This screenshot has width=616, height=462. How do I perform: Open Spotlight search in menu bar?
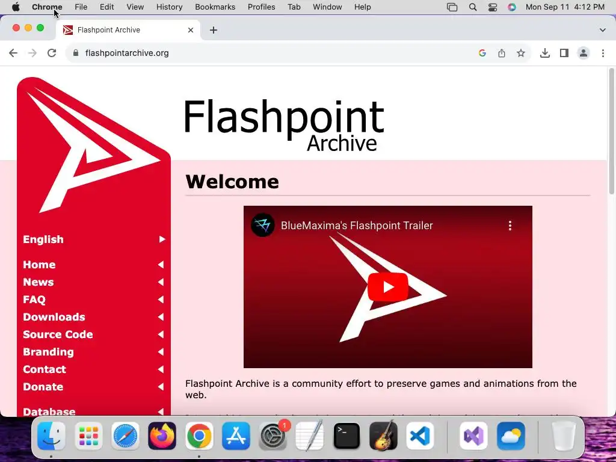473,7
